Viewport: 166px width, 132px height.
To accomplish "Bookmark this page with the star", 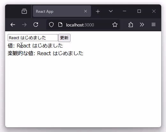I will [115, 25].
